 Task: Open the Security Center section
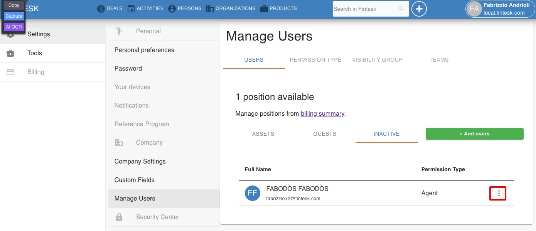(164, 217)
